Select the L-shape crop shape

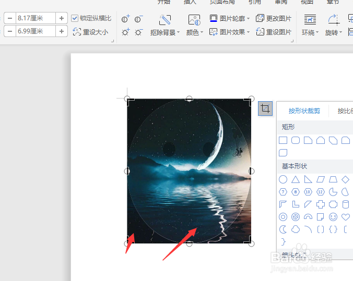click(296, 204)
